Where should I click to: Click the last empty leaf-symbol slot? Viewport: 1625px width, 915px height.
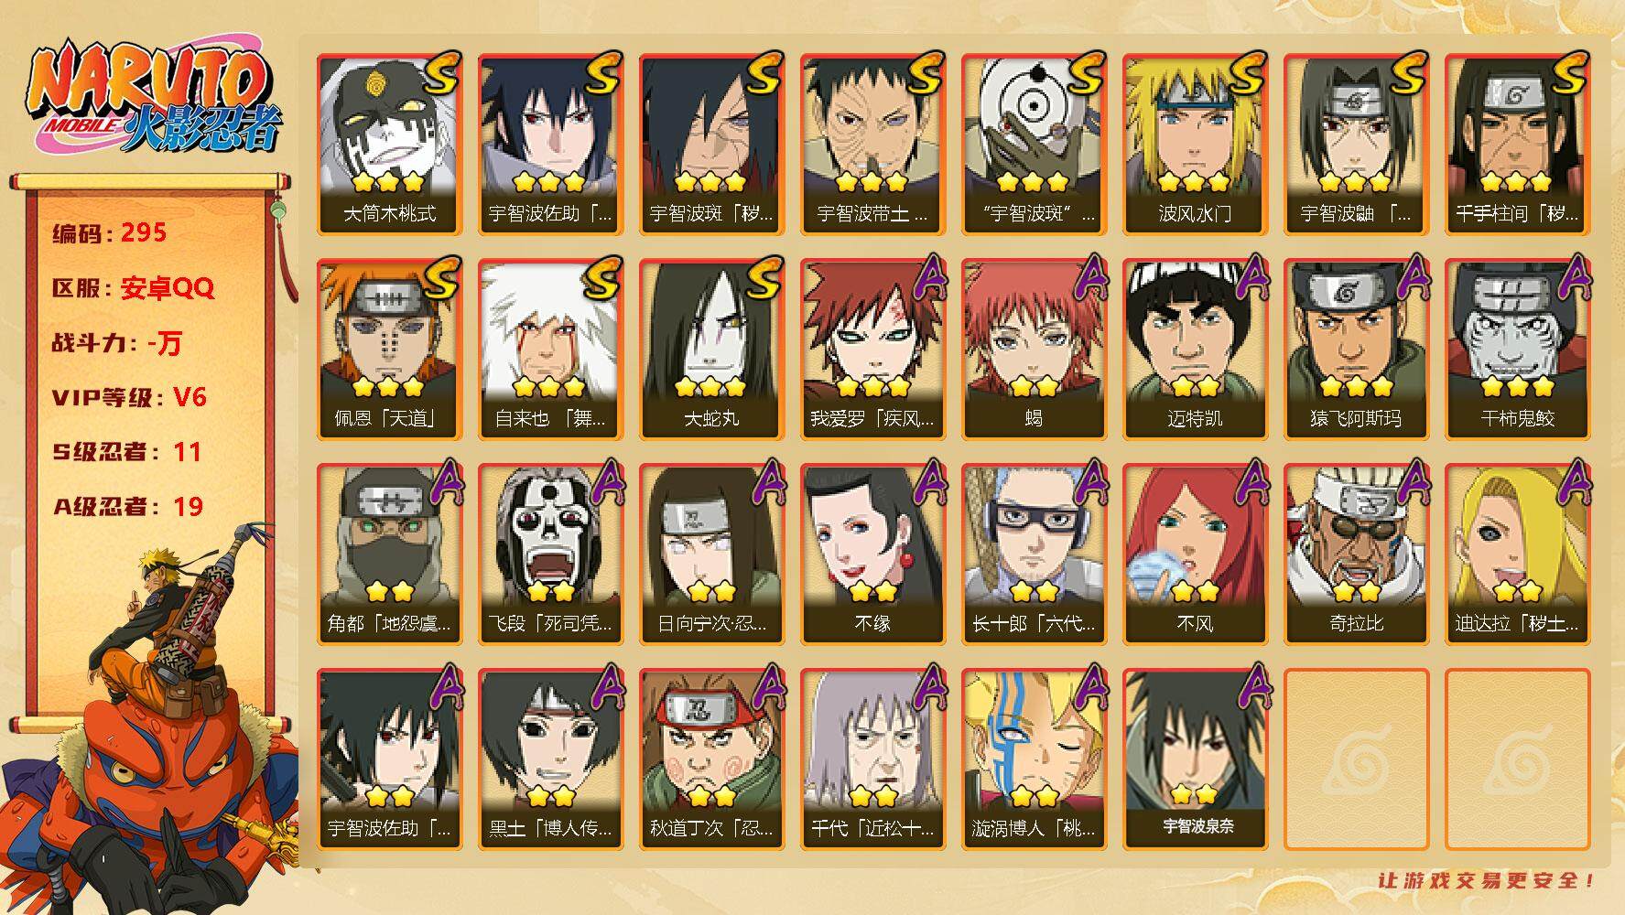pos(1517,759)
